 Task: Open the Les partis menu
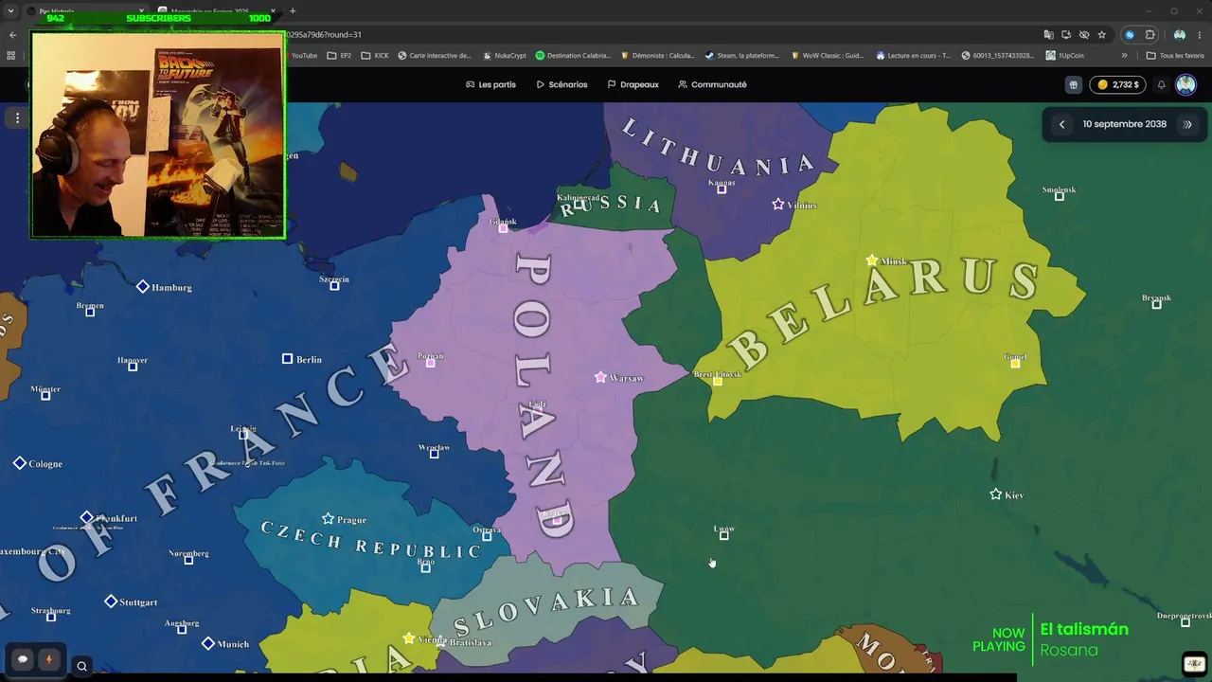tap(490, 84)
